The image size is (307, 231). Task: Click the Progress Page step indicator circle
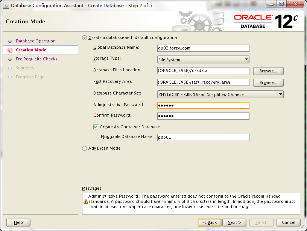click(11, 77)
